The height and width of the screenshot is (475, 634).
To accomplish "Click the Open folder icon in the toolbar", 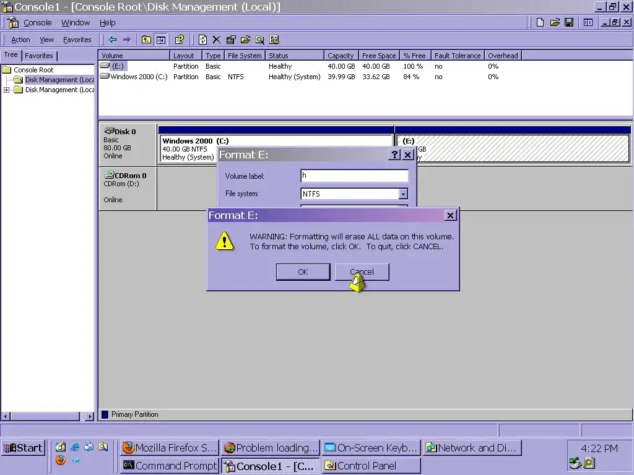I will (245, 40).
